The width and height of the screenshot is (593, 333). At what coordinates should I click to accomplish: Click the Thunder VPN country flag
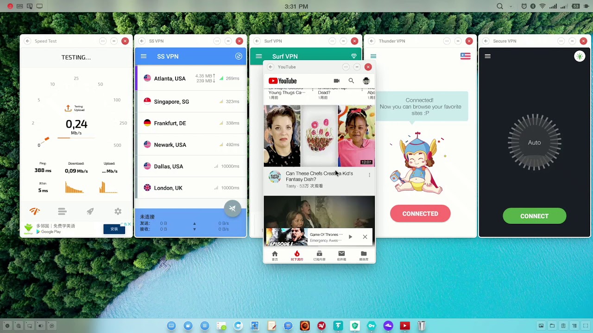point(466,56)
